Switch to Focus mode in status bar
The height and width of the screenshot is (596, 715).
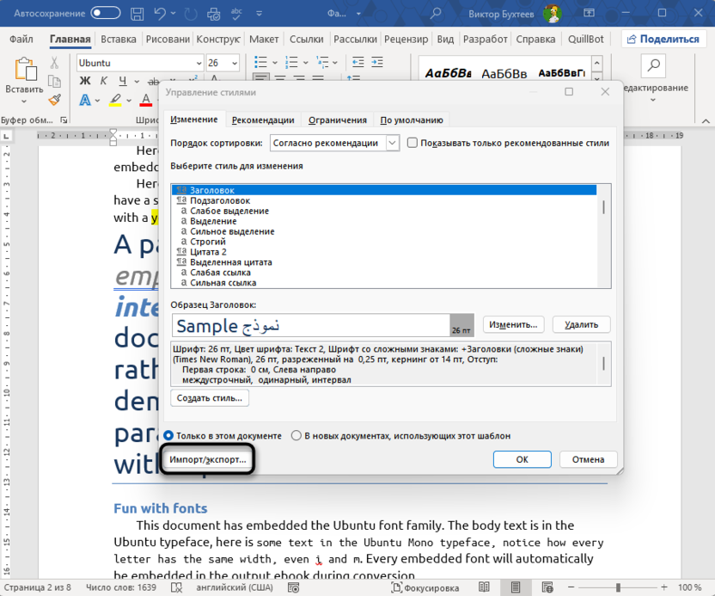[426, 587]
